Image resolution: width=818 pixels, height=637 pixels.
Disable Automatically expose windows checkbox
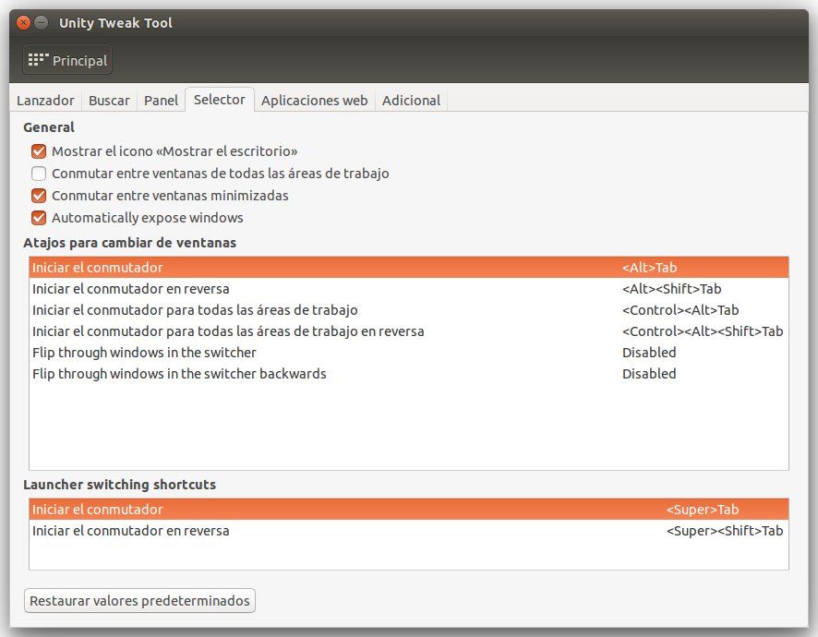click(x=39, y=218)
